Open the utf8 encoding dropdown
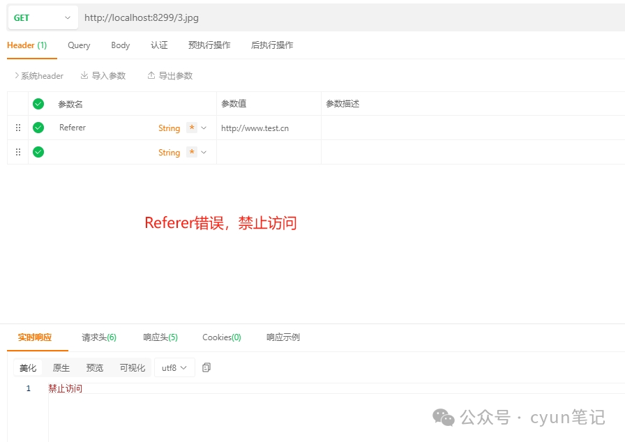Image resolution: width=625 pixels, height=442 pixels. 174,367
